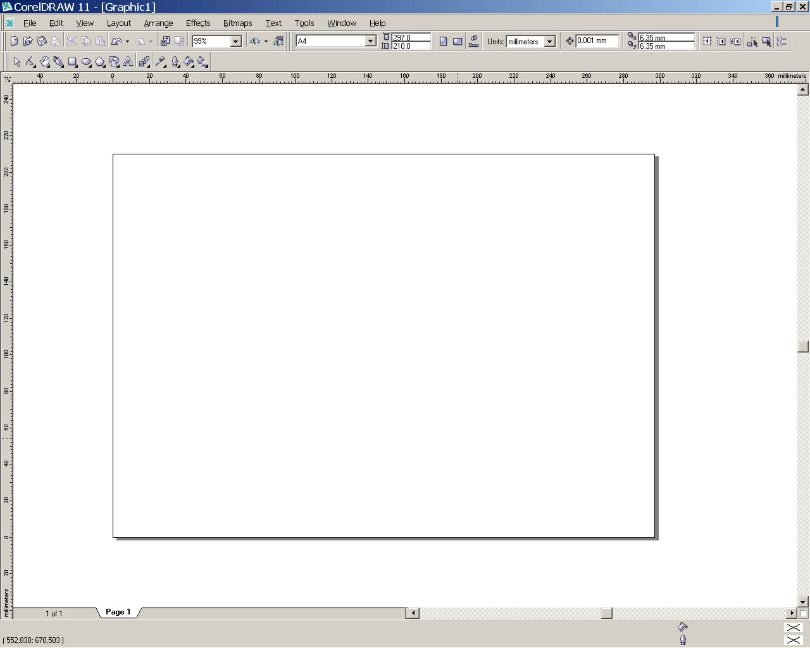Open the Window menu

[x=342, y=23]
